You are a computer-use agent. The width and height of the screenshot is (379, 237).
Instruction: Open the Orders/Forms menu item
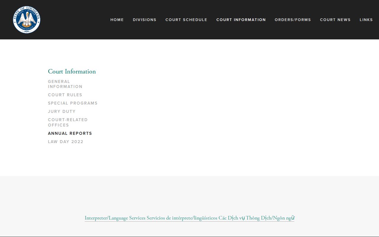(293, 20)
